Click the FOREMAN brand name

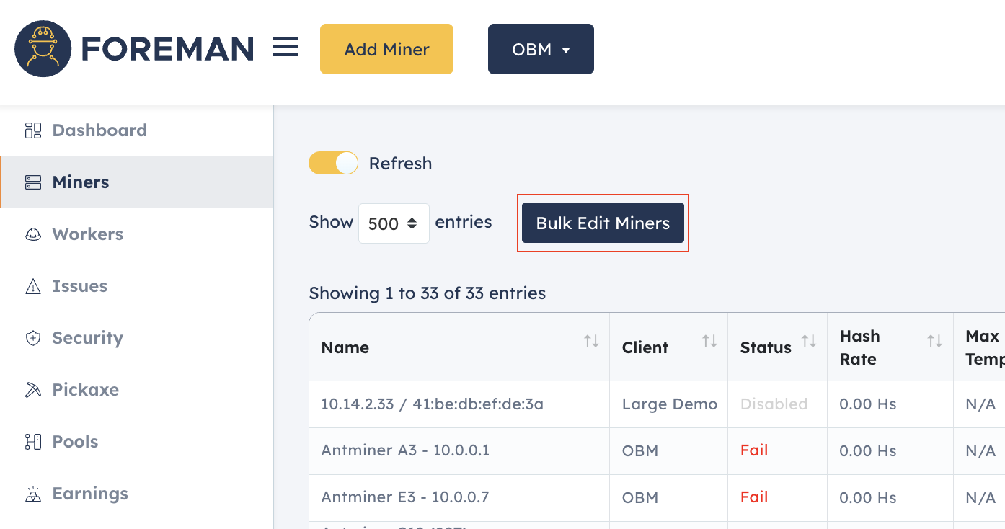point(167,49)
